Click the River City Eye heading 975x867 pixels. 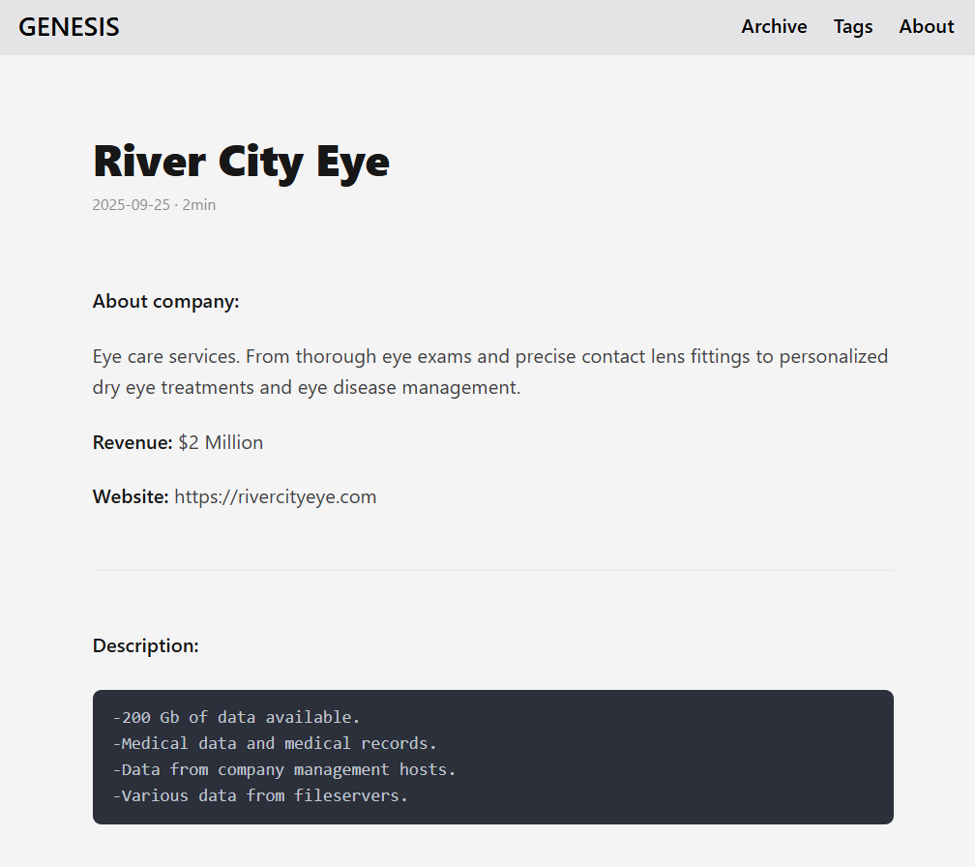(x=241, y=162)
